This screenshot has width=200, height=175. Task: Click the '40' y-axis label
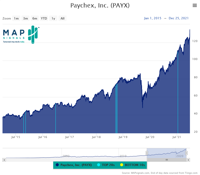(196, 113)
